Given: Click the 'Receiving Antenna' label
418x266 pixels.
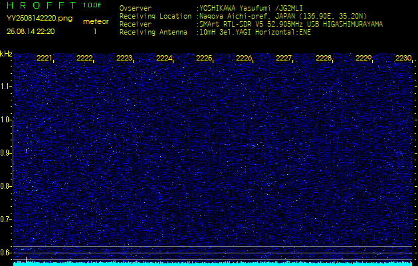Looking at the screenshot, I should coord(154,33).
